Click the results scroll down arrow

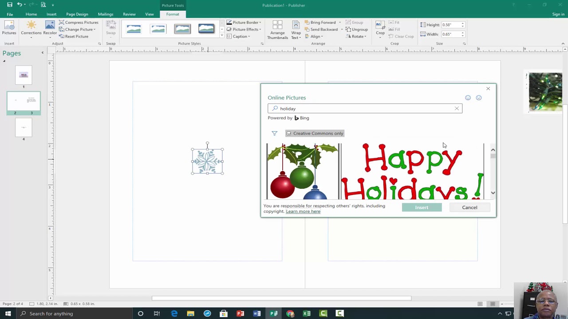(493, 193)
